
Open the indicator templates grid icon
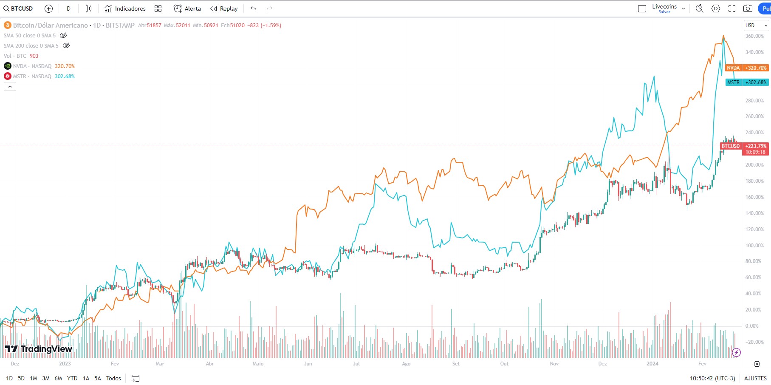point(158,8)
